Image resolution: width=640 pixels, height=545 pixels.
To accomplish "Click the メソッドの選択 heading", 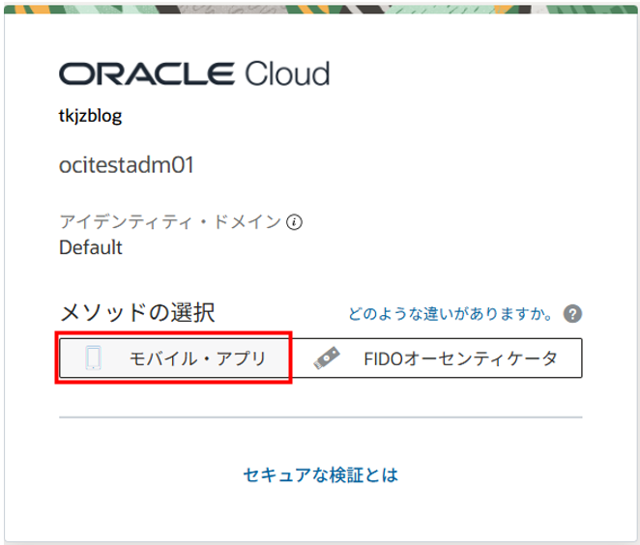I will coord(136,313).
